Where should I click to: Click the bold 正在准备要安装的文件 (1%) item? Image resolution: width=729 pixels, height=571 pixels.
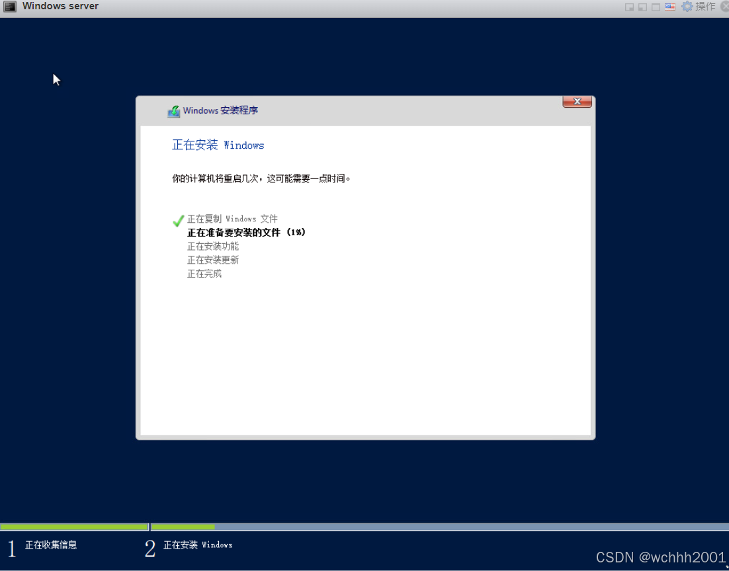(246, 232)
